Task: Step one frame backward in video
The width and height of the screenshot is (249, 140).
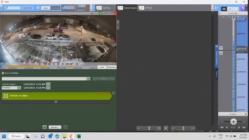Action: 54,64
